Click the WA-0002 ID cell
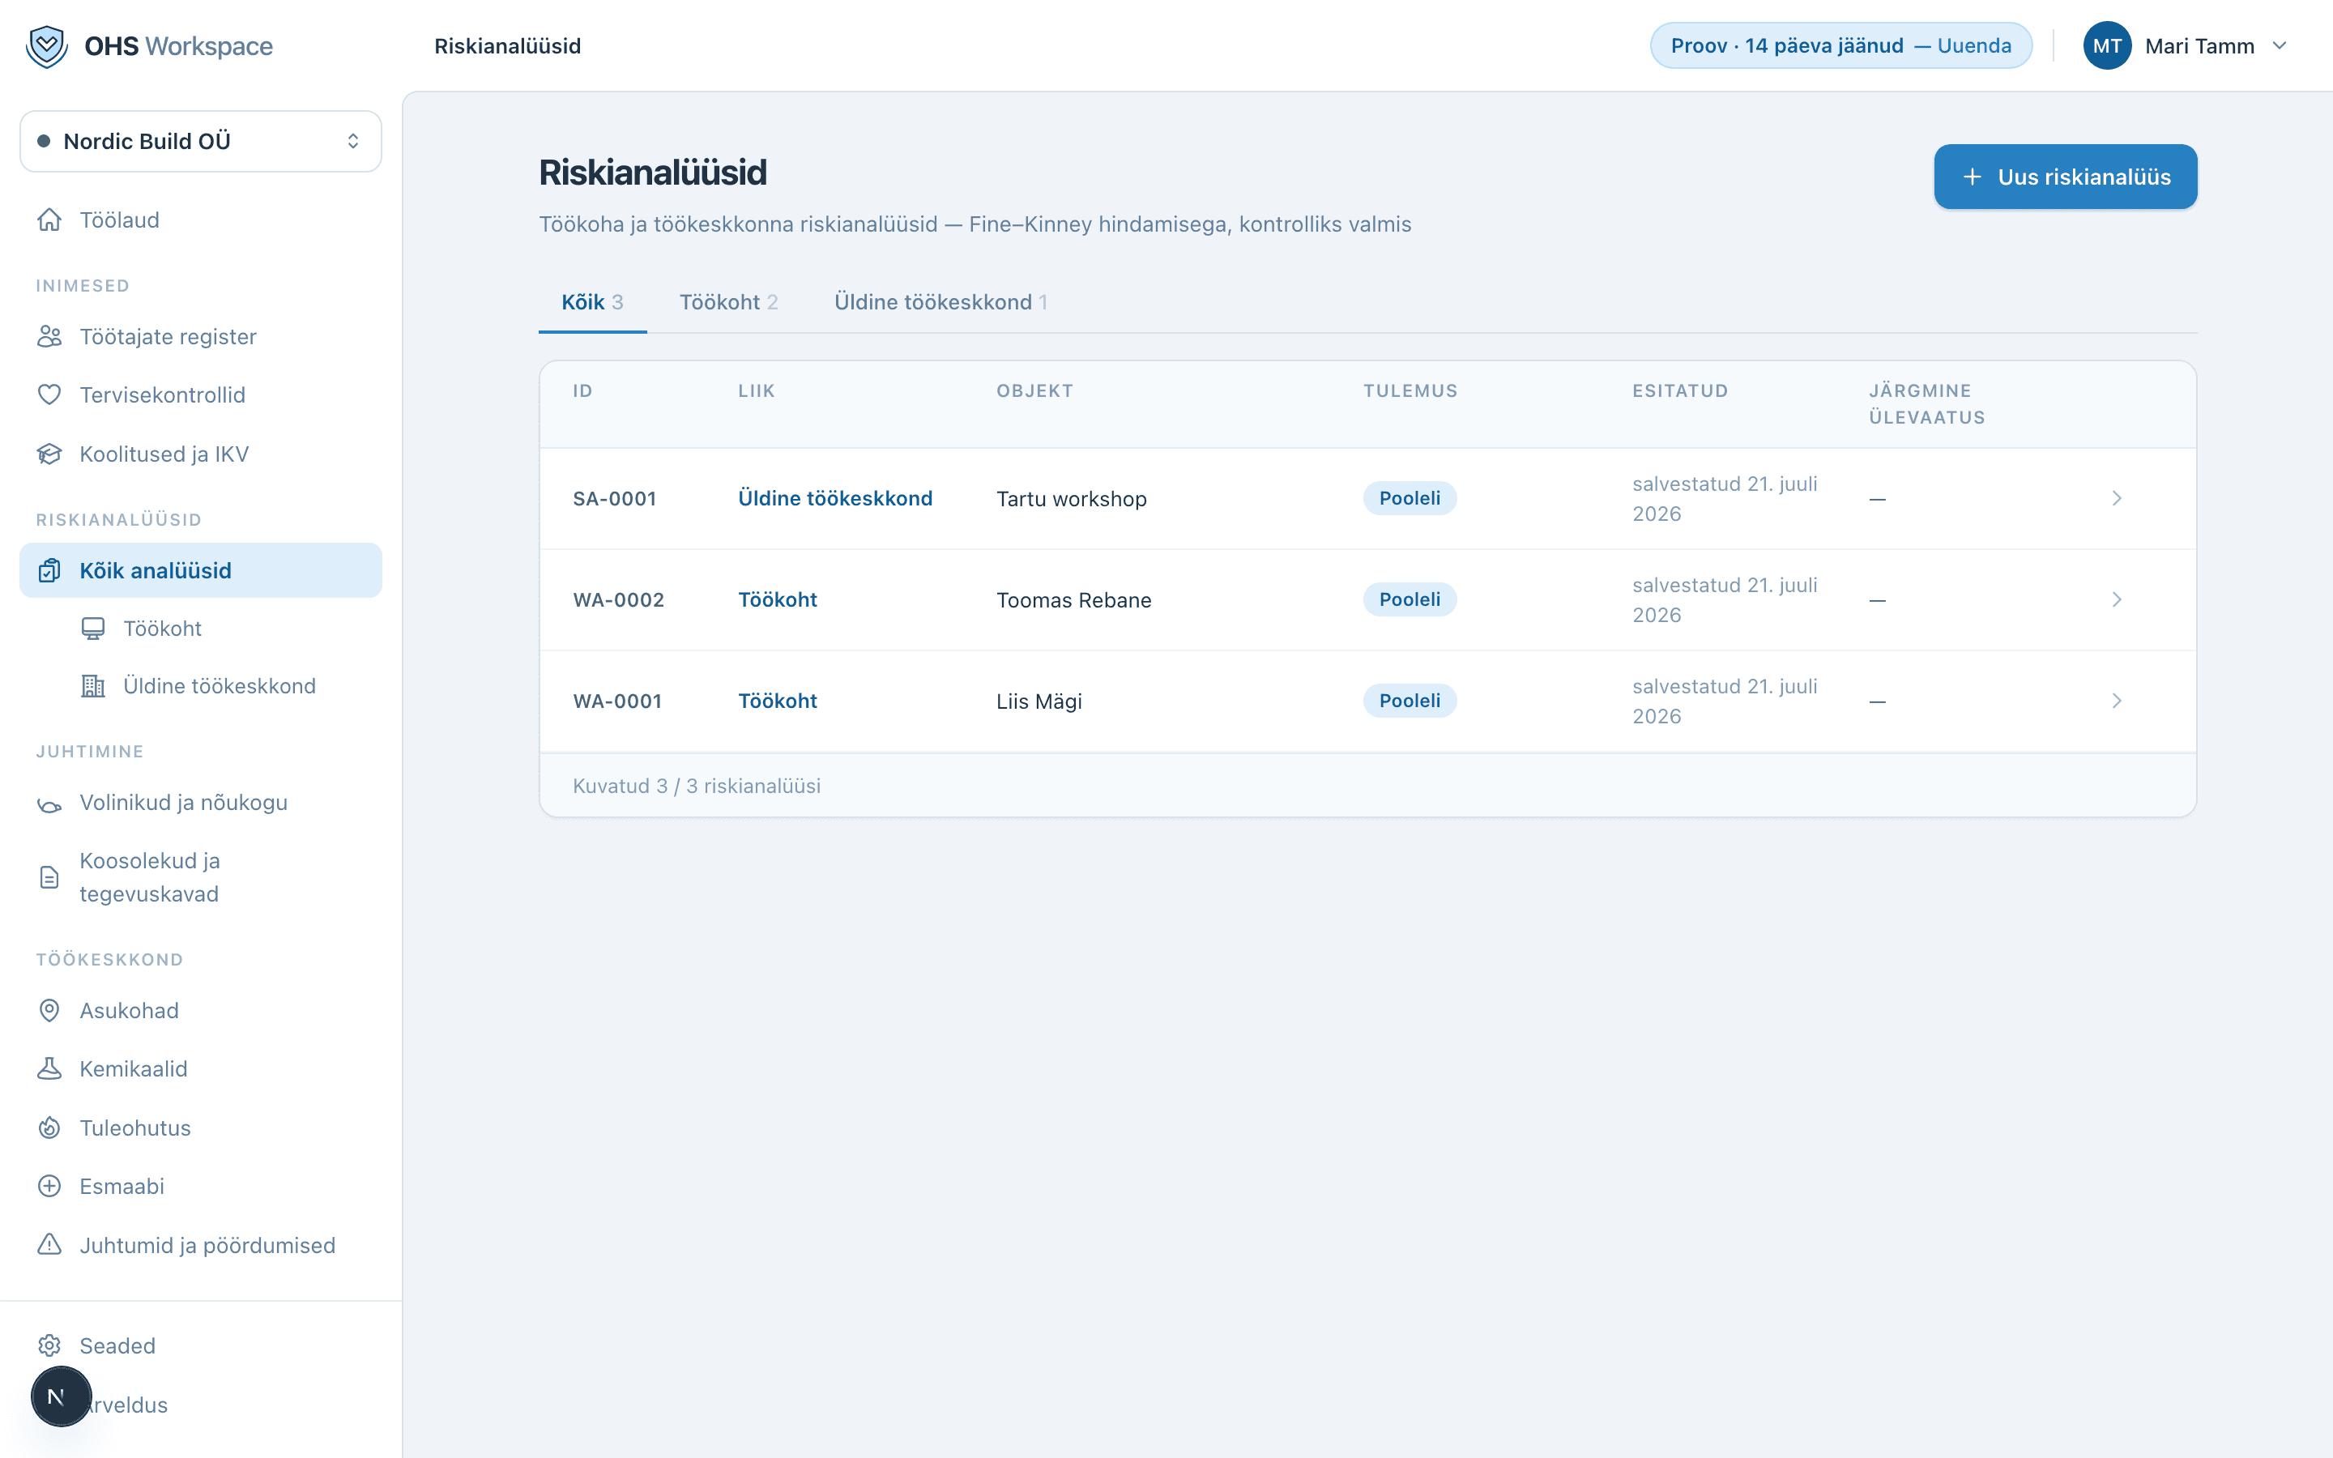 coord(618,599)
